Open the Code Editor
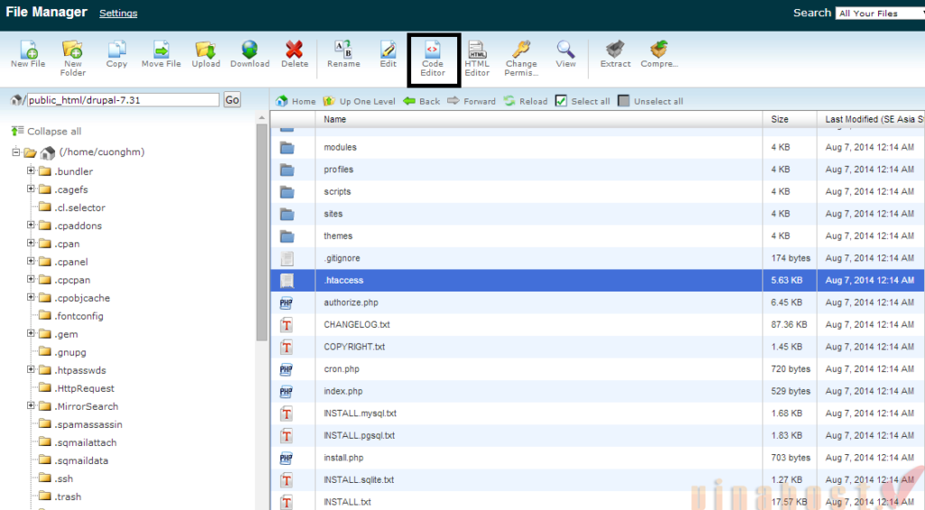Screen dimensions: 925x510 (x=433, y=58)
